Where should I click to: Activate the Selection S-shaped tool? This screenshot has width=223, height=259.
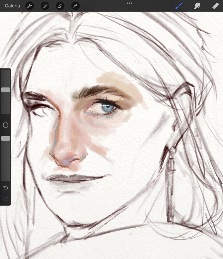60,6
